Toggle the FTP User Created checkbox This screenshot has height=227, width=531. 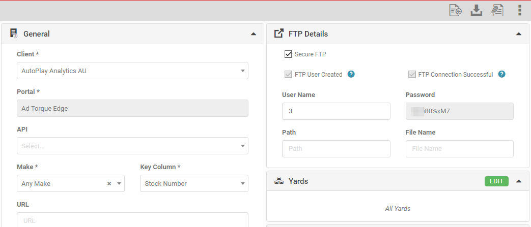click(288, 74)
